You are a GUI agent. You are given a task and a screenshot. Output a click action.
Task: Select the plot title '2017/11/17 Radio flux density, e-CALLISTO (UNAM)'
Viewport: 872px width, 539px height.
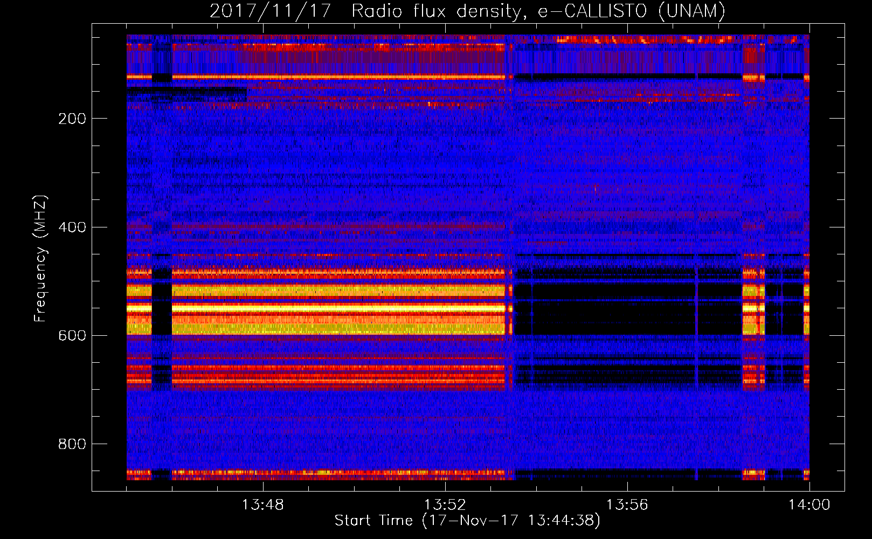click(x=468, y=11)
